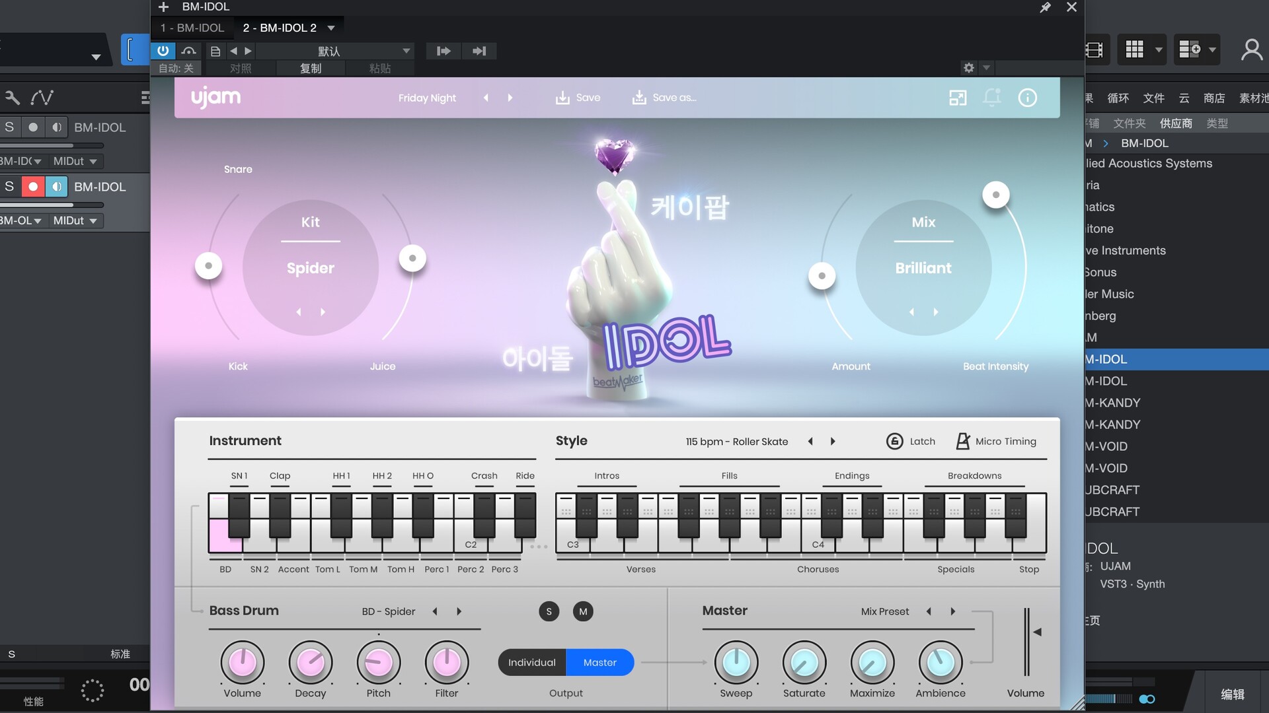Set output to Individual
Image resolution: width=1269 pixels, height=713 pixels.
point(532,662)
